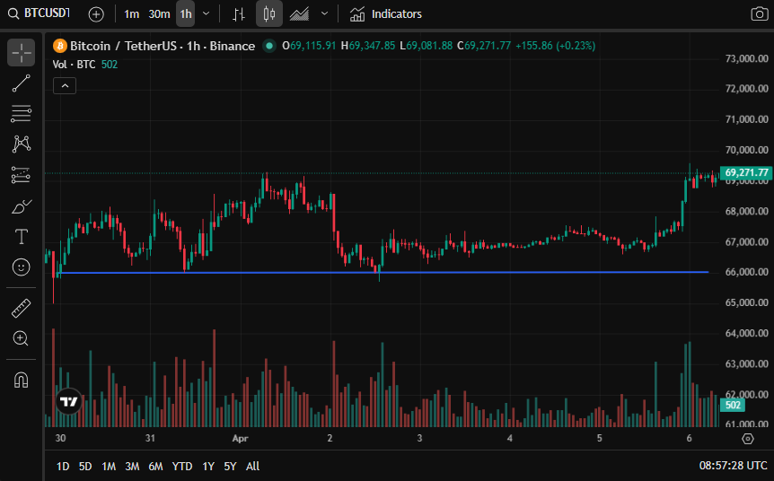This screenshot has height=481, width=774.
Task: Select the blue horizontal support line
Action: click(383, 272)
